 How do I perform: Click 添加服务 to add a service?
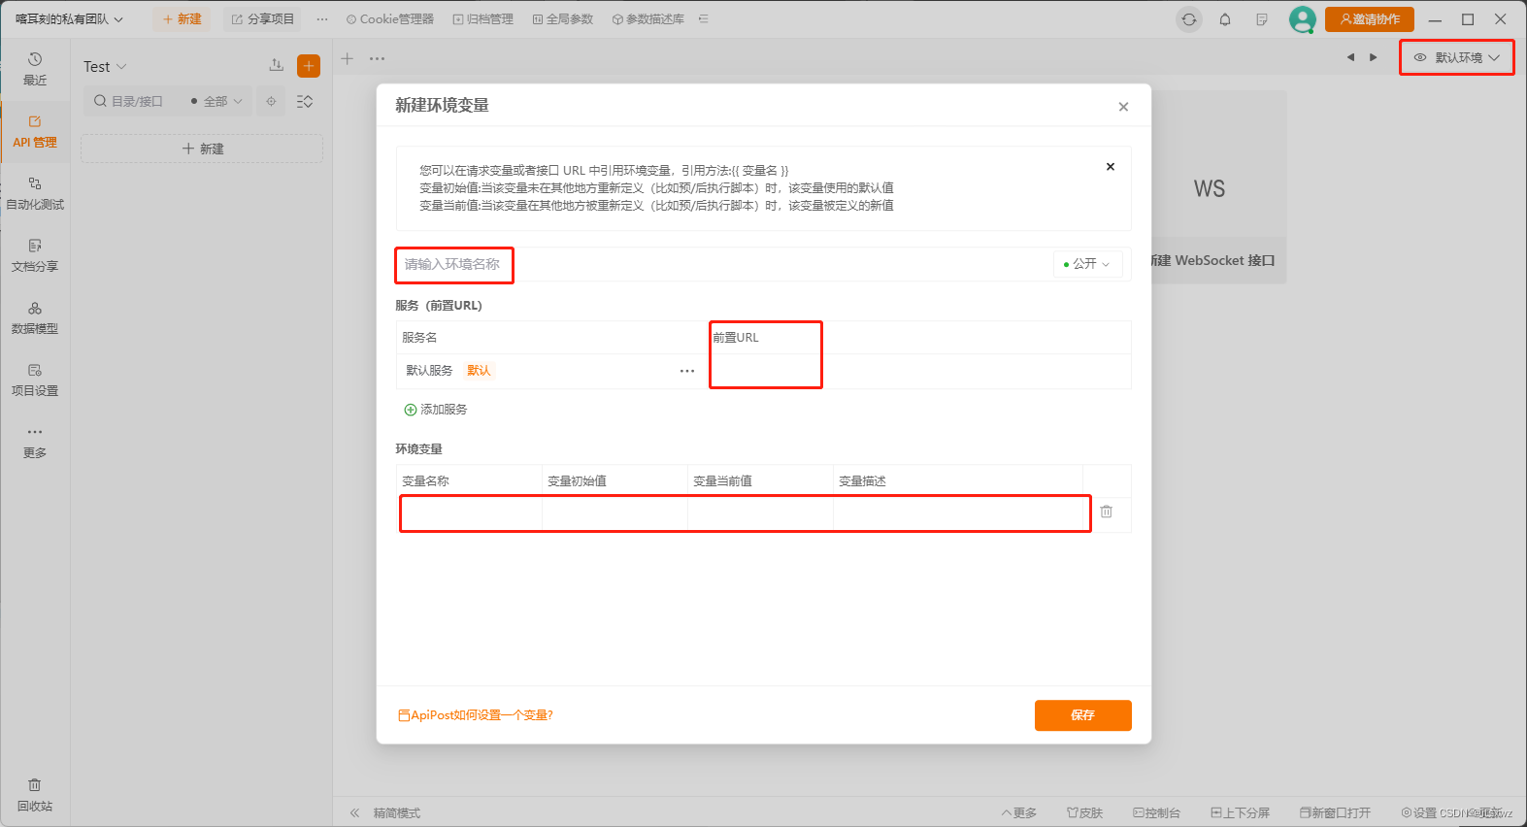coord(436,410)
